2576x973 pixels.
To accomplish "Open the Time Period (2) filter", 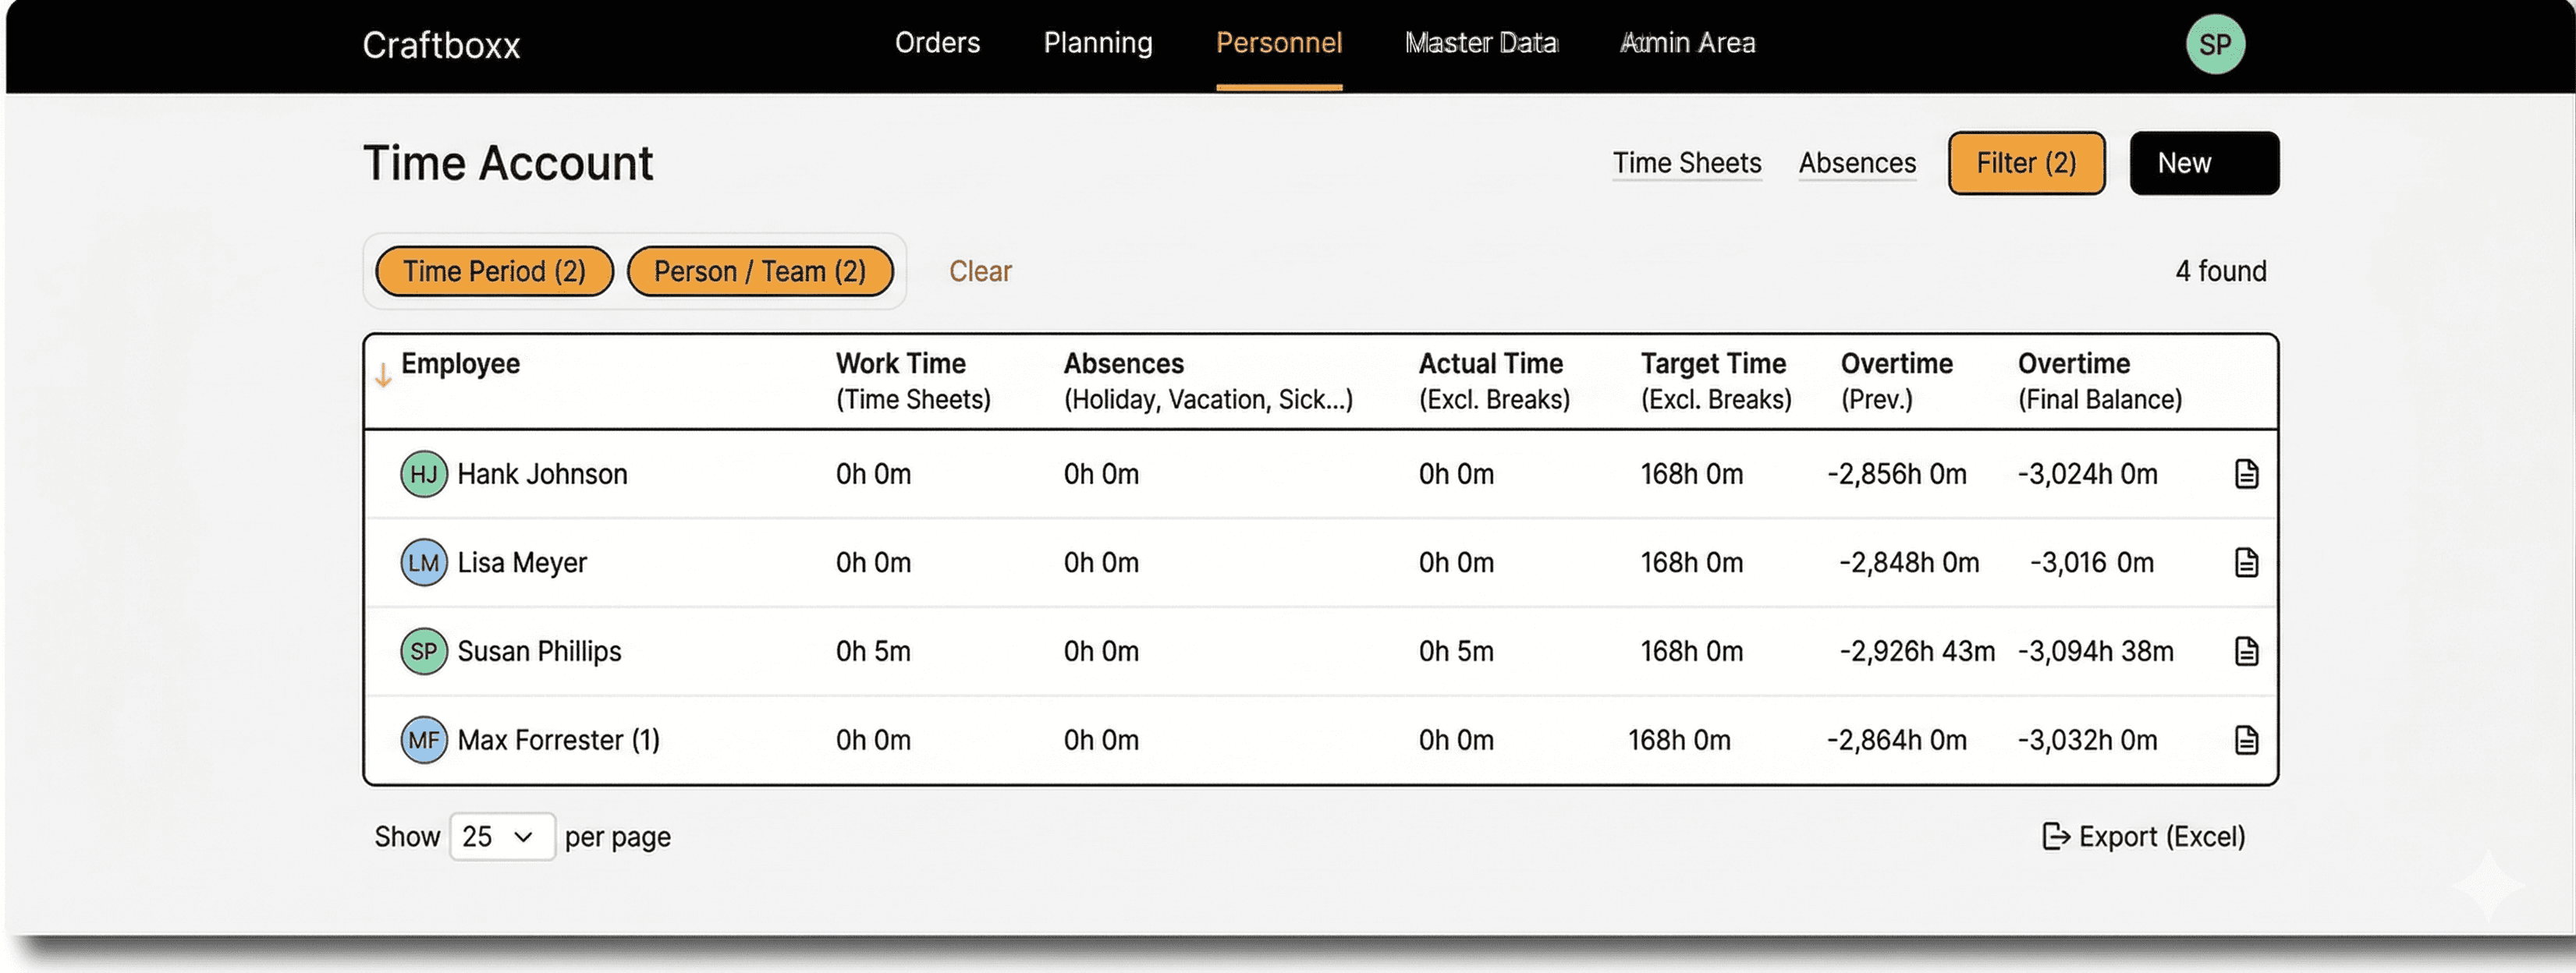I will (494, 272).
